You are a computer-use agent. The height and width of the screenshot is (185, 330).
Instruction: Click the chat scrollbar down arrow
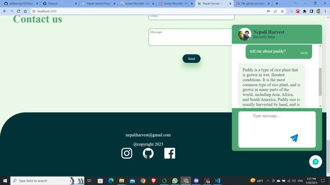[x=320, y=106]
